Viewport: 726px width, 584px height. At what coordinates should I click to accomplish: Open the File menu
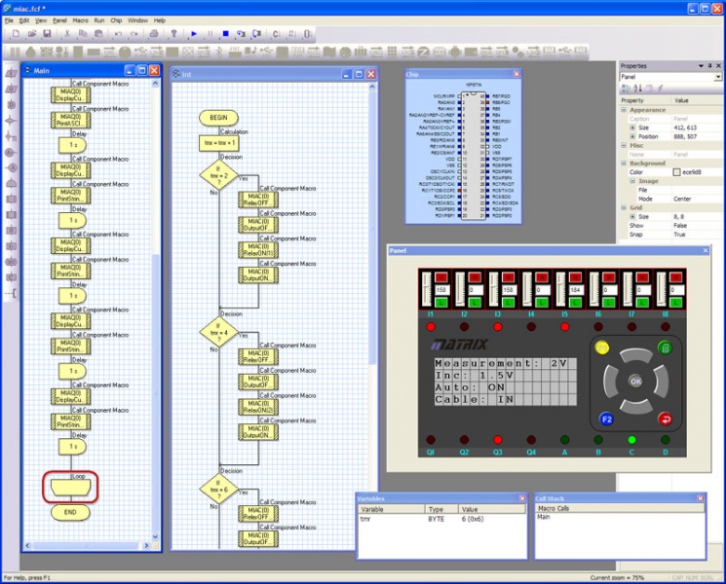[x=9, y=20]
